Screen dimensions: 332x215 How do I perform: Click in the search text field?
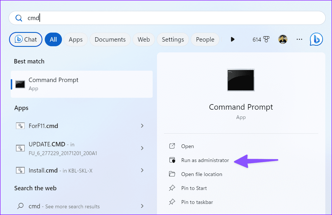[174, 18]
